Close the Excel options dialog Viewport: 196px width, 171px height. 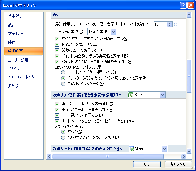coord(191,5)
